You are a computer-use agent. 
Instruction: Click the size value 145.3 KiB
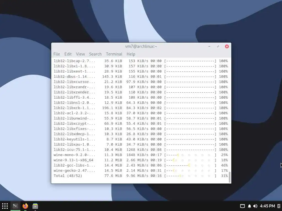tap(112, 76)
